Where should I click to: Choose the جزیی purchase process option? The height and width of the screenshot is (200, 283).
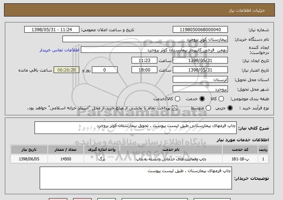[x=230, y=108]
